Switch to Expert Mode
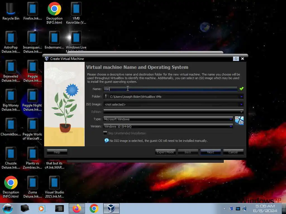 click(x=165, y=152)
